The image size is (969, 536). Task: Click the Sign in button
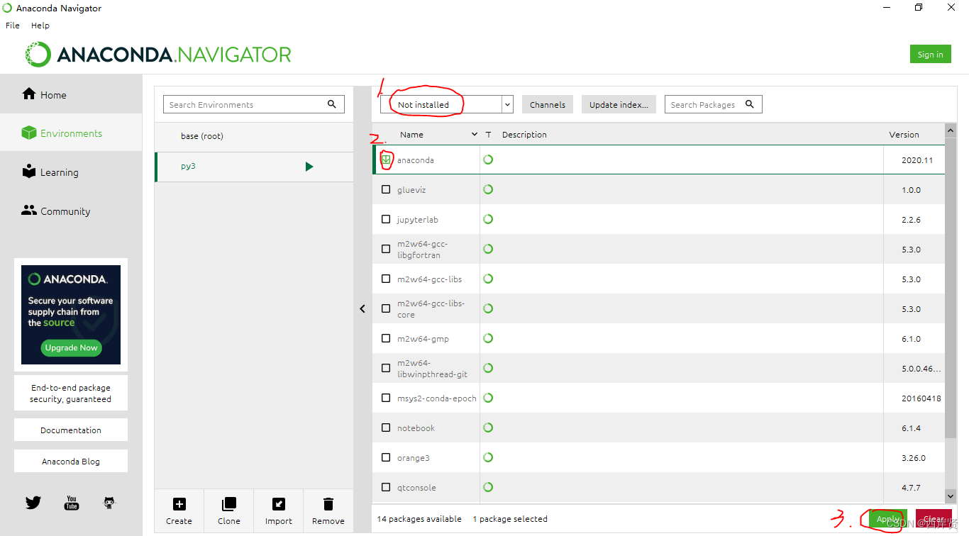(930, 55)
